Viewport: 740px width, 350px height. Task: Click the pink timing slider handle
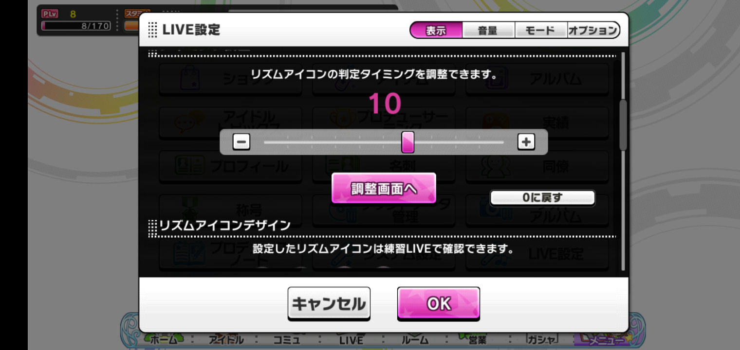(407, 142)
